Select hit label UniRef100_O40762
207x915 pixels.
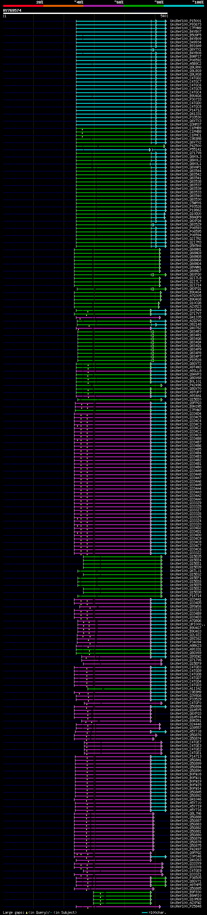click(x=186, y=328)
